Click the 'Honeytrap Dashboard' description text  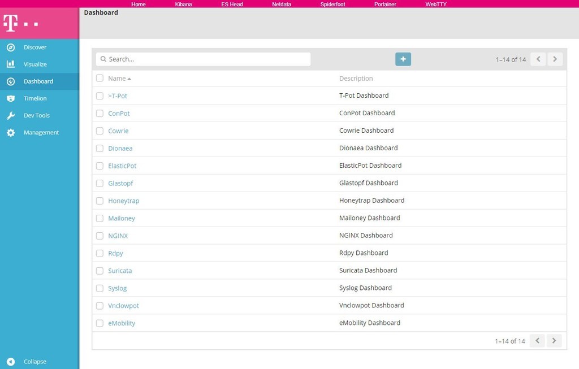372,201
